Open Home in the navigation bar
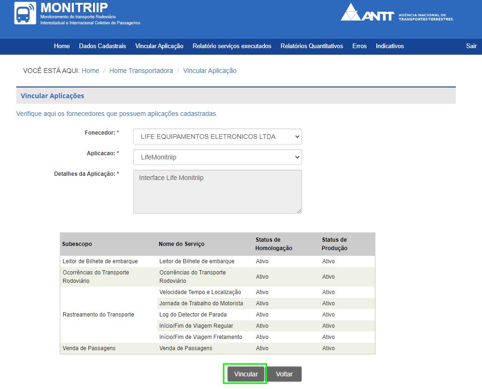 point(62,46)
